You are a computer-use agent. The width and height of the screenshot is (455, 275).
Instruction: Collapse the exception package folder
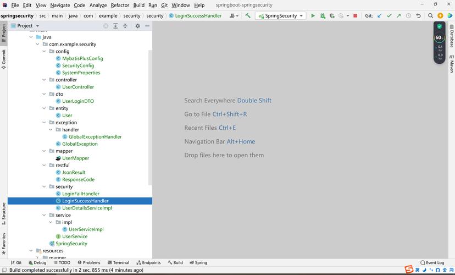(x=45, y=123)
